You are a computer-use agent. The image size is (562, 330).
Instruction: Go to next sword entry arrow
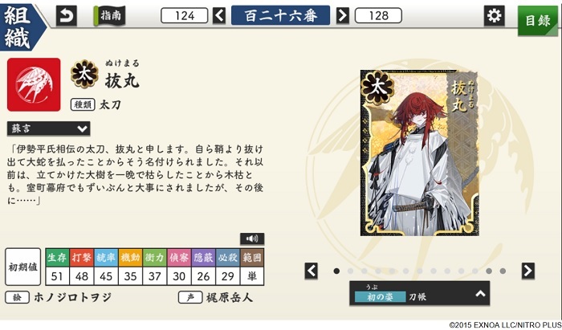coord(343,16)
